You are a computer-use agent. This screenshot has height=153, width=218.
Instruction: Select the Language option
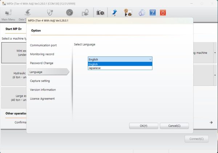[48, 72]
